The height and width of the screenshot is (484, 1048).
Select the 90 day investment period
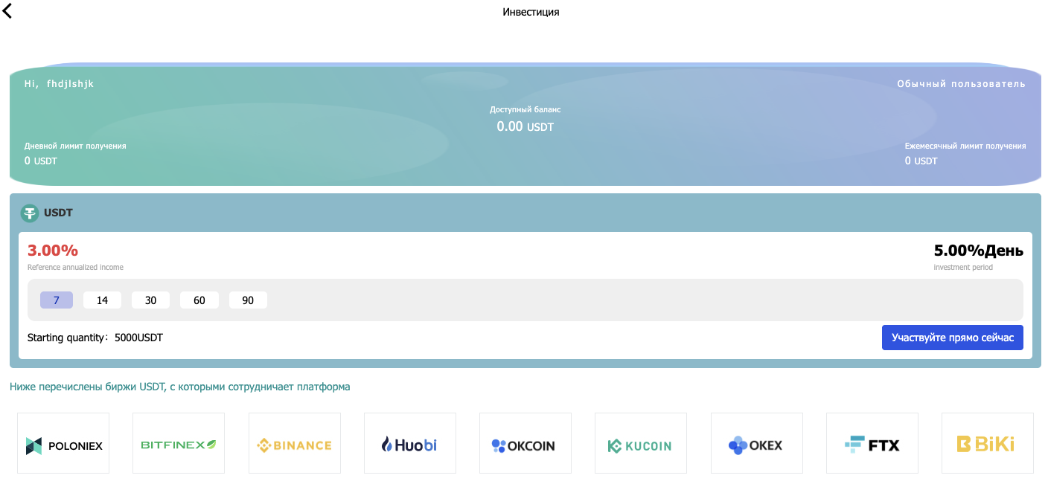pos(248,300)
